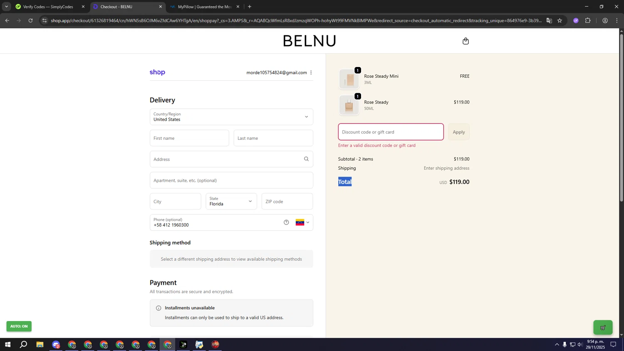
Task: Open a new browser tab
Action: pyautogui.click(x=250, y=7)
